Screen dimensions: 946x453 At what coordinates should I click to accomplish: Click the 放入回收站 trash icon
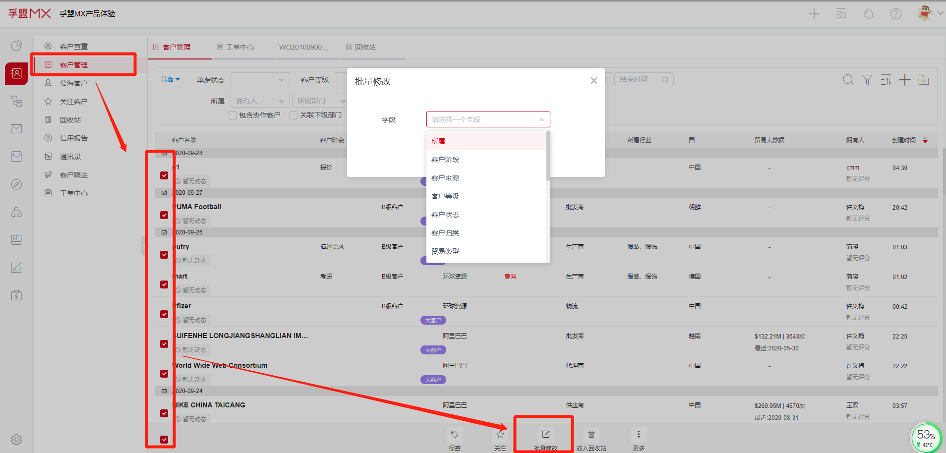pos(591,435)
